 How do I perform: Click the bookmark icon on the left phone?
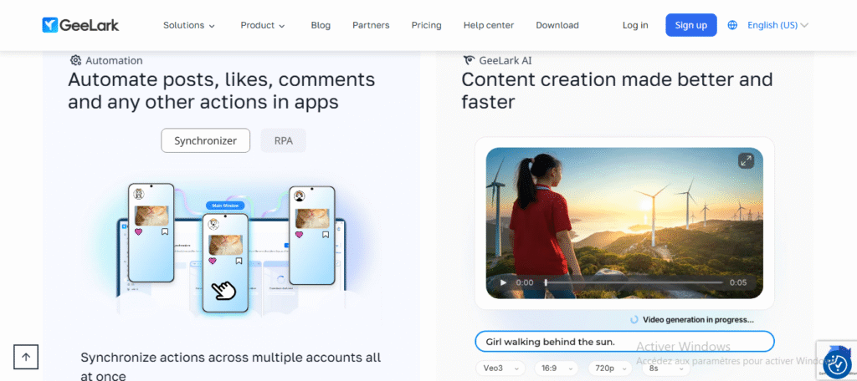pos(165,232)
